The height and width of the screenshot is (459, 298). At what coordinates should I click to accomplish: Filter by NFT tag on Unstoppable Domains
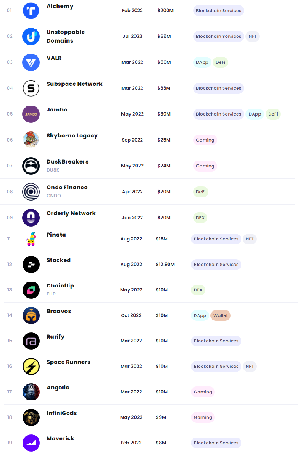coord(252,37)
